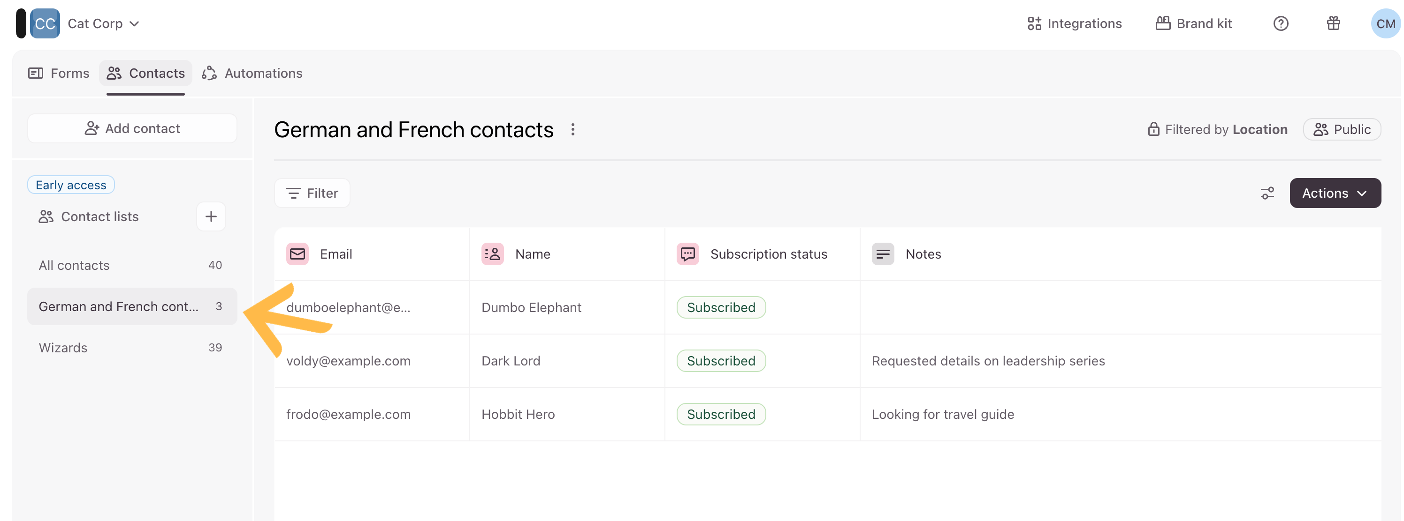Open the Actions dropdown button

pos(1335,193)
